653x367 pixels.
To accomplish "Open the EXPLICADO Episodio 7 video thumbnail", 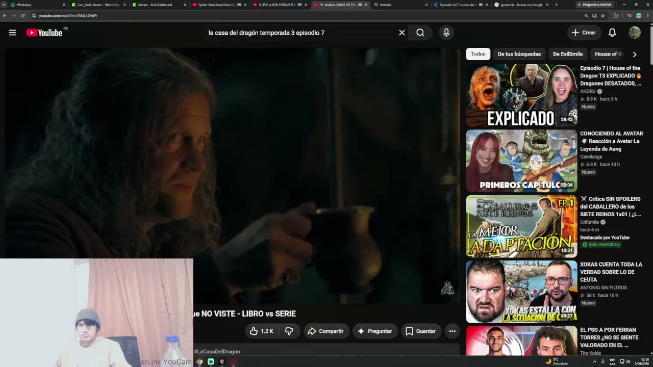I will tap(521, 95).
